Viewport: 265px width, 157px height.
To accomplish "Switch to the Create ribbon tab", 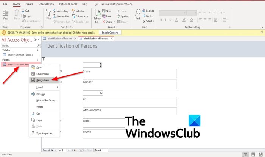I will tap(29, 4).
